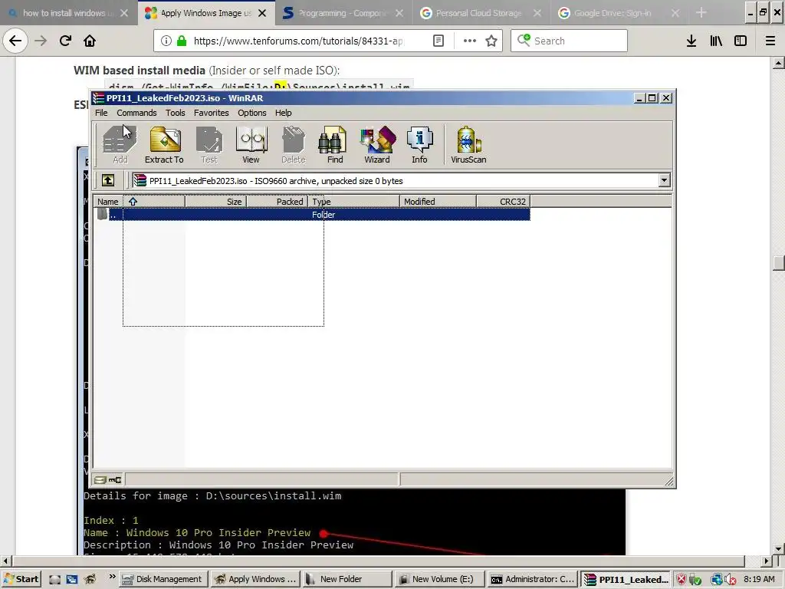Sort file list by Modified column
This screenshot has width=785, height=589.
438,202
